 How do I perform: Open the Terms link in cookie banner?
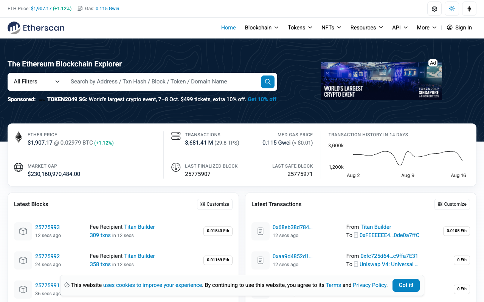(x=334, y=285)
